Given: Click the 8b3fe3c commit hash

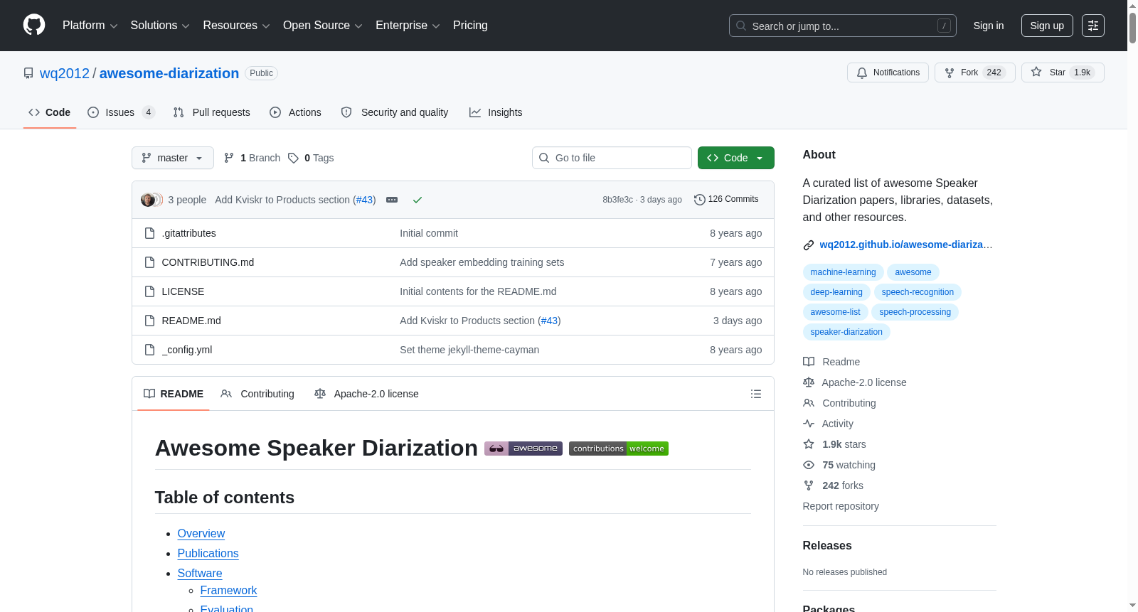Looking at the screenshot, I should (x=617, y=200).
